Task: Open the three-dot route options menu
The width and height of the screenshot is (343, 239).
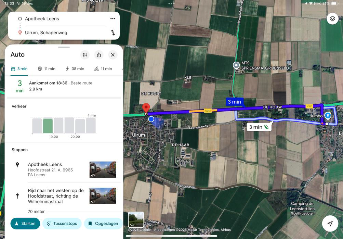Action: coord(113,19)
